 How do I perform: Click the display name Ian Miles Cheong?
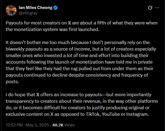click(36, 8)
